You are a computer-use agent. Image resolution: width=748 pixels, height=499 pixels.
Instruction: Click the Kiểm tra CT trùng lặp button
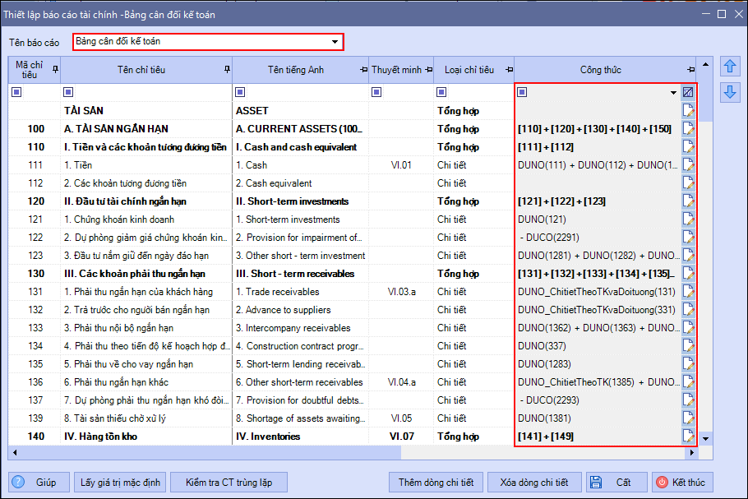(x=229, y=483)
